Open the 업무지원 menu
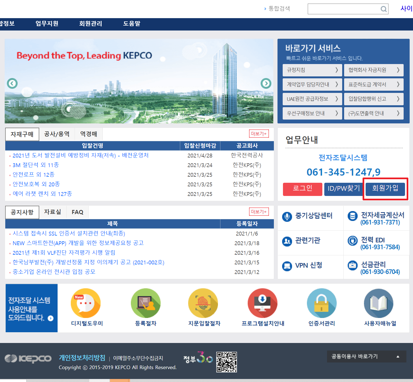The width and height of the screenshot is (413, 382). [x=47, y=24]
